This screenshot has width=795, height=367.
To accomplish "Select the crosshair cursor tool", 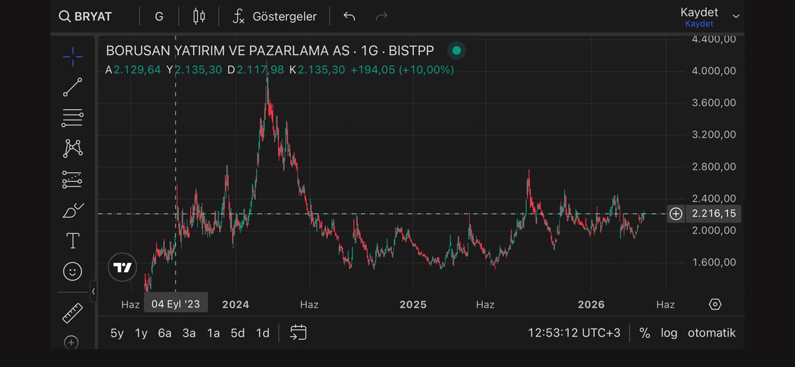I will [73, 56].
